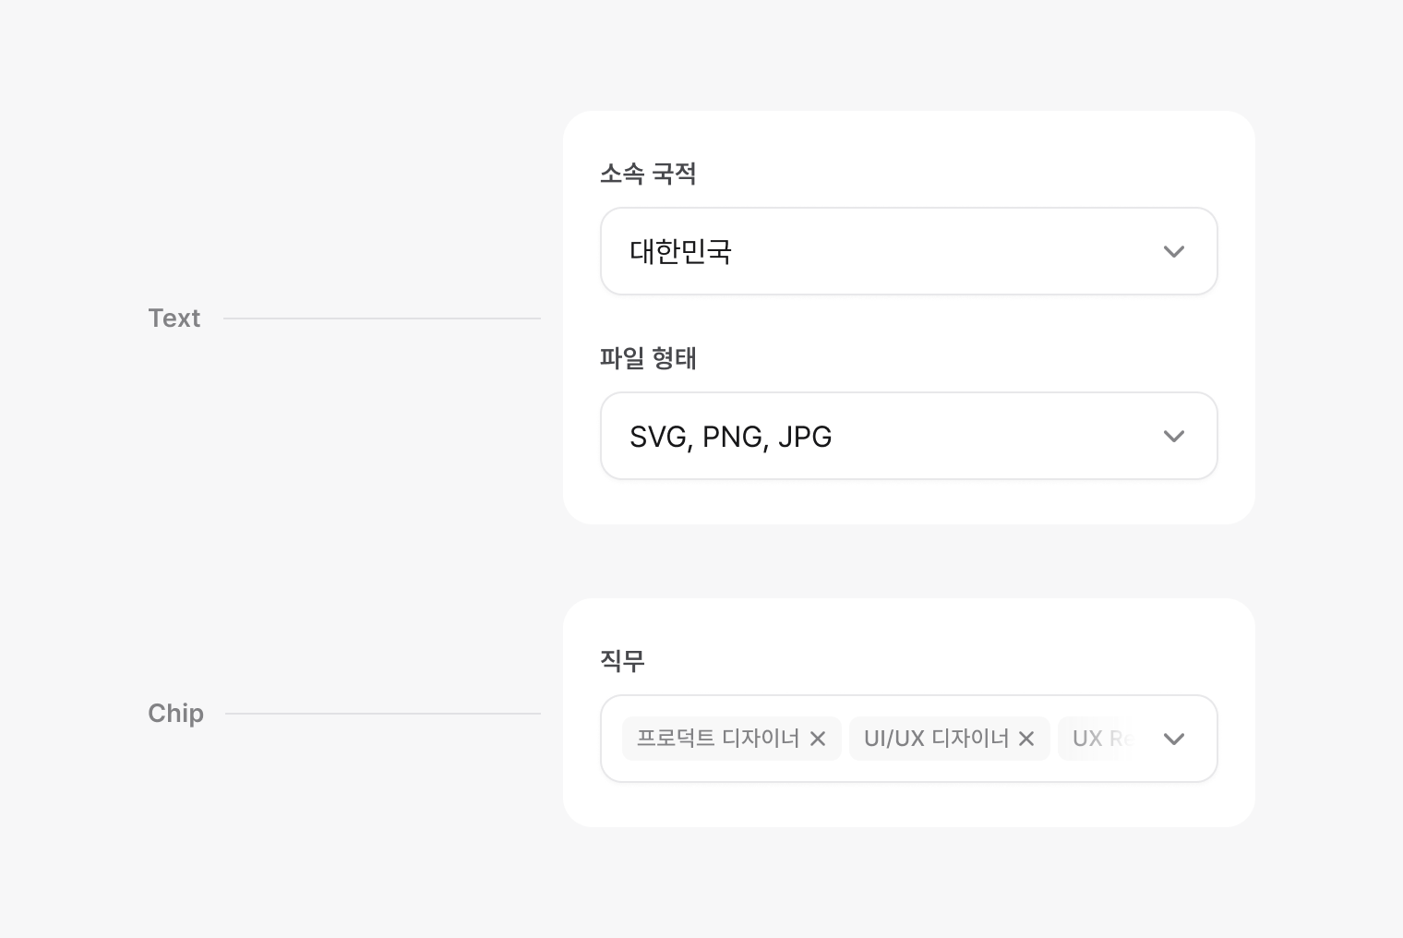Click the Chip annotation label

(175, 714)
